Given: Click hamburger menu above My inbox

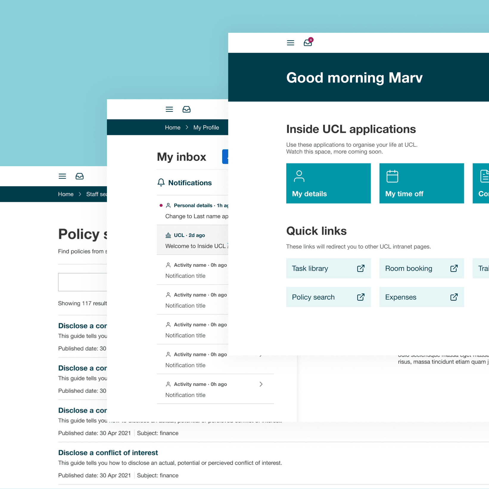Looking at the screenshot, I should (169, 109).
